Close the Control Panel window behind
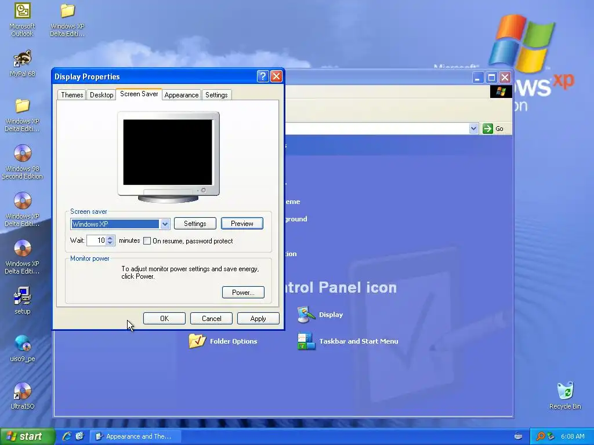Screen dimensions: 594x445 (x=505, y=78)
